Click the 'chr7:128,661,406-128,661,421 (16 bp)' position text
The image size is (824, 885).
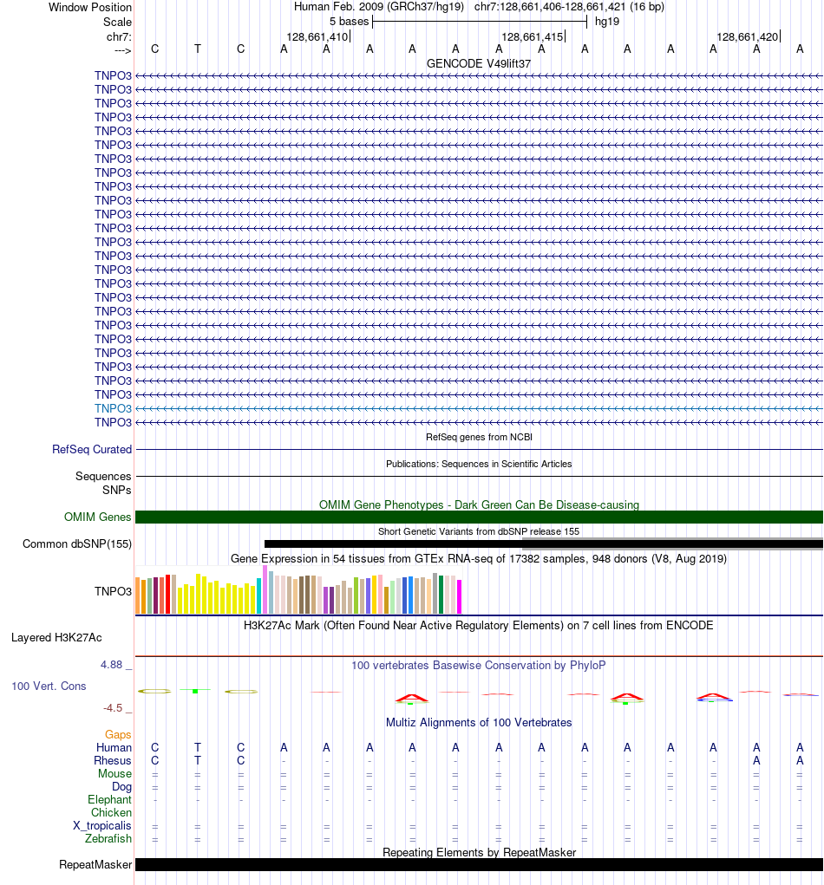569,7
